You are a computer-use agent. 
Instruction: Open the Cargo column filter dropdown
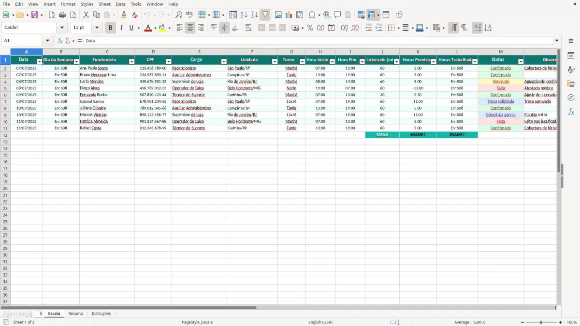[224, 61]
